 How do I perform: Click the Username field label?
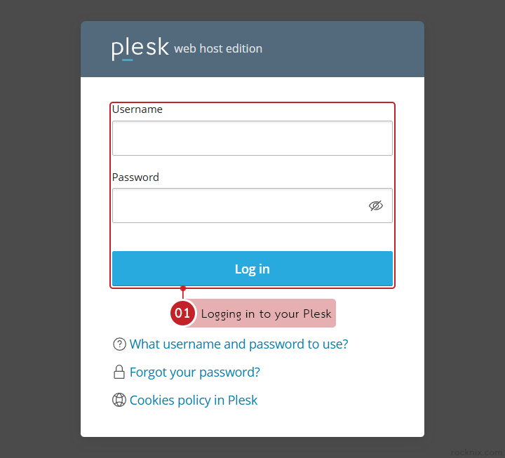click(x=137, y=109)
